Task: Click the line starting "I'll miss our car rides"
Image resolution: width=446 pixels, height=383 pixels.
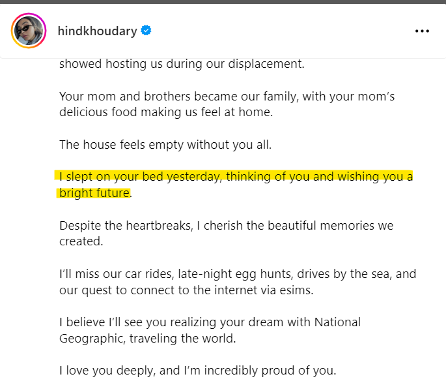Action: [x=238, y=274]
